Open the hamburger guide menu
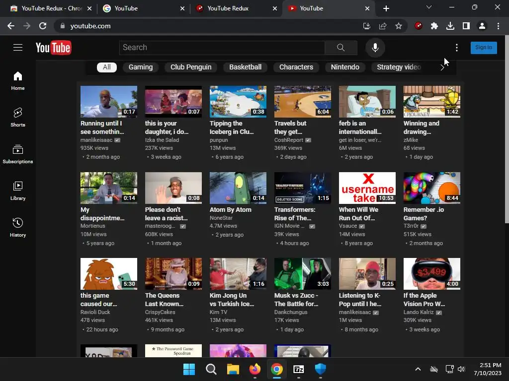509x381 pixels. [x=18, y=48]
